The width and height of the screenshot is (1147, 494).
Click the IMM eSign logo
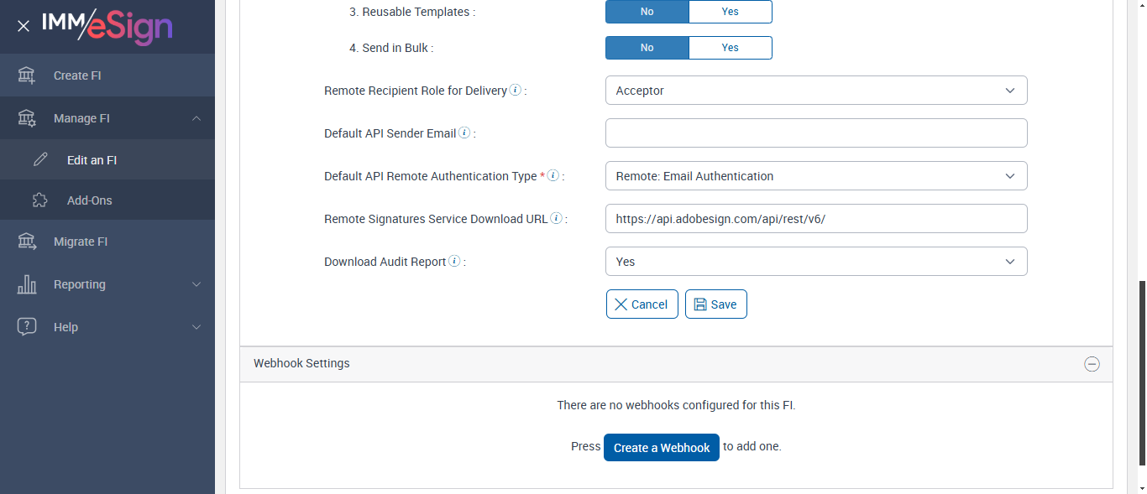(107, 26)
